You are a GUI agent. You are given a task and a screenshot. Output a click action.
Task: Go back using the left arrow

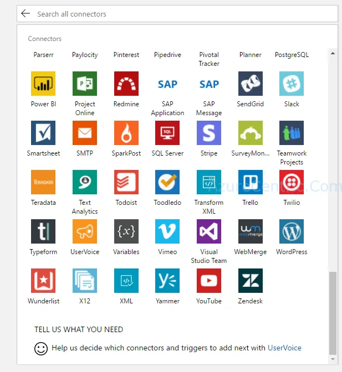pos(25,13)
